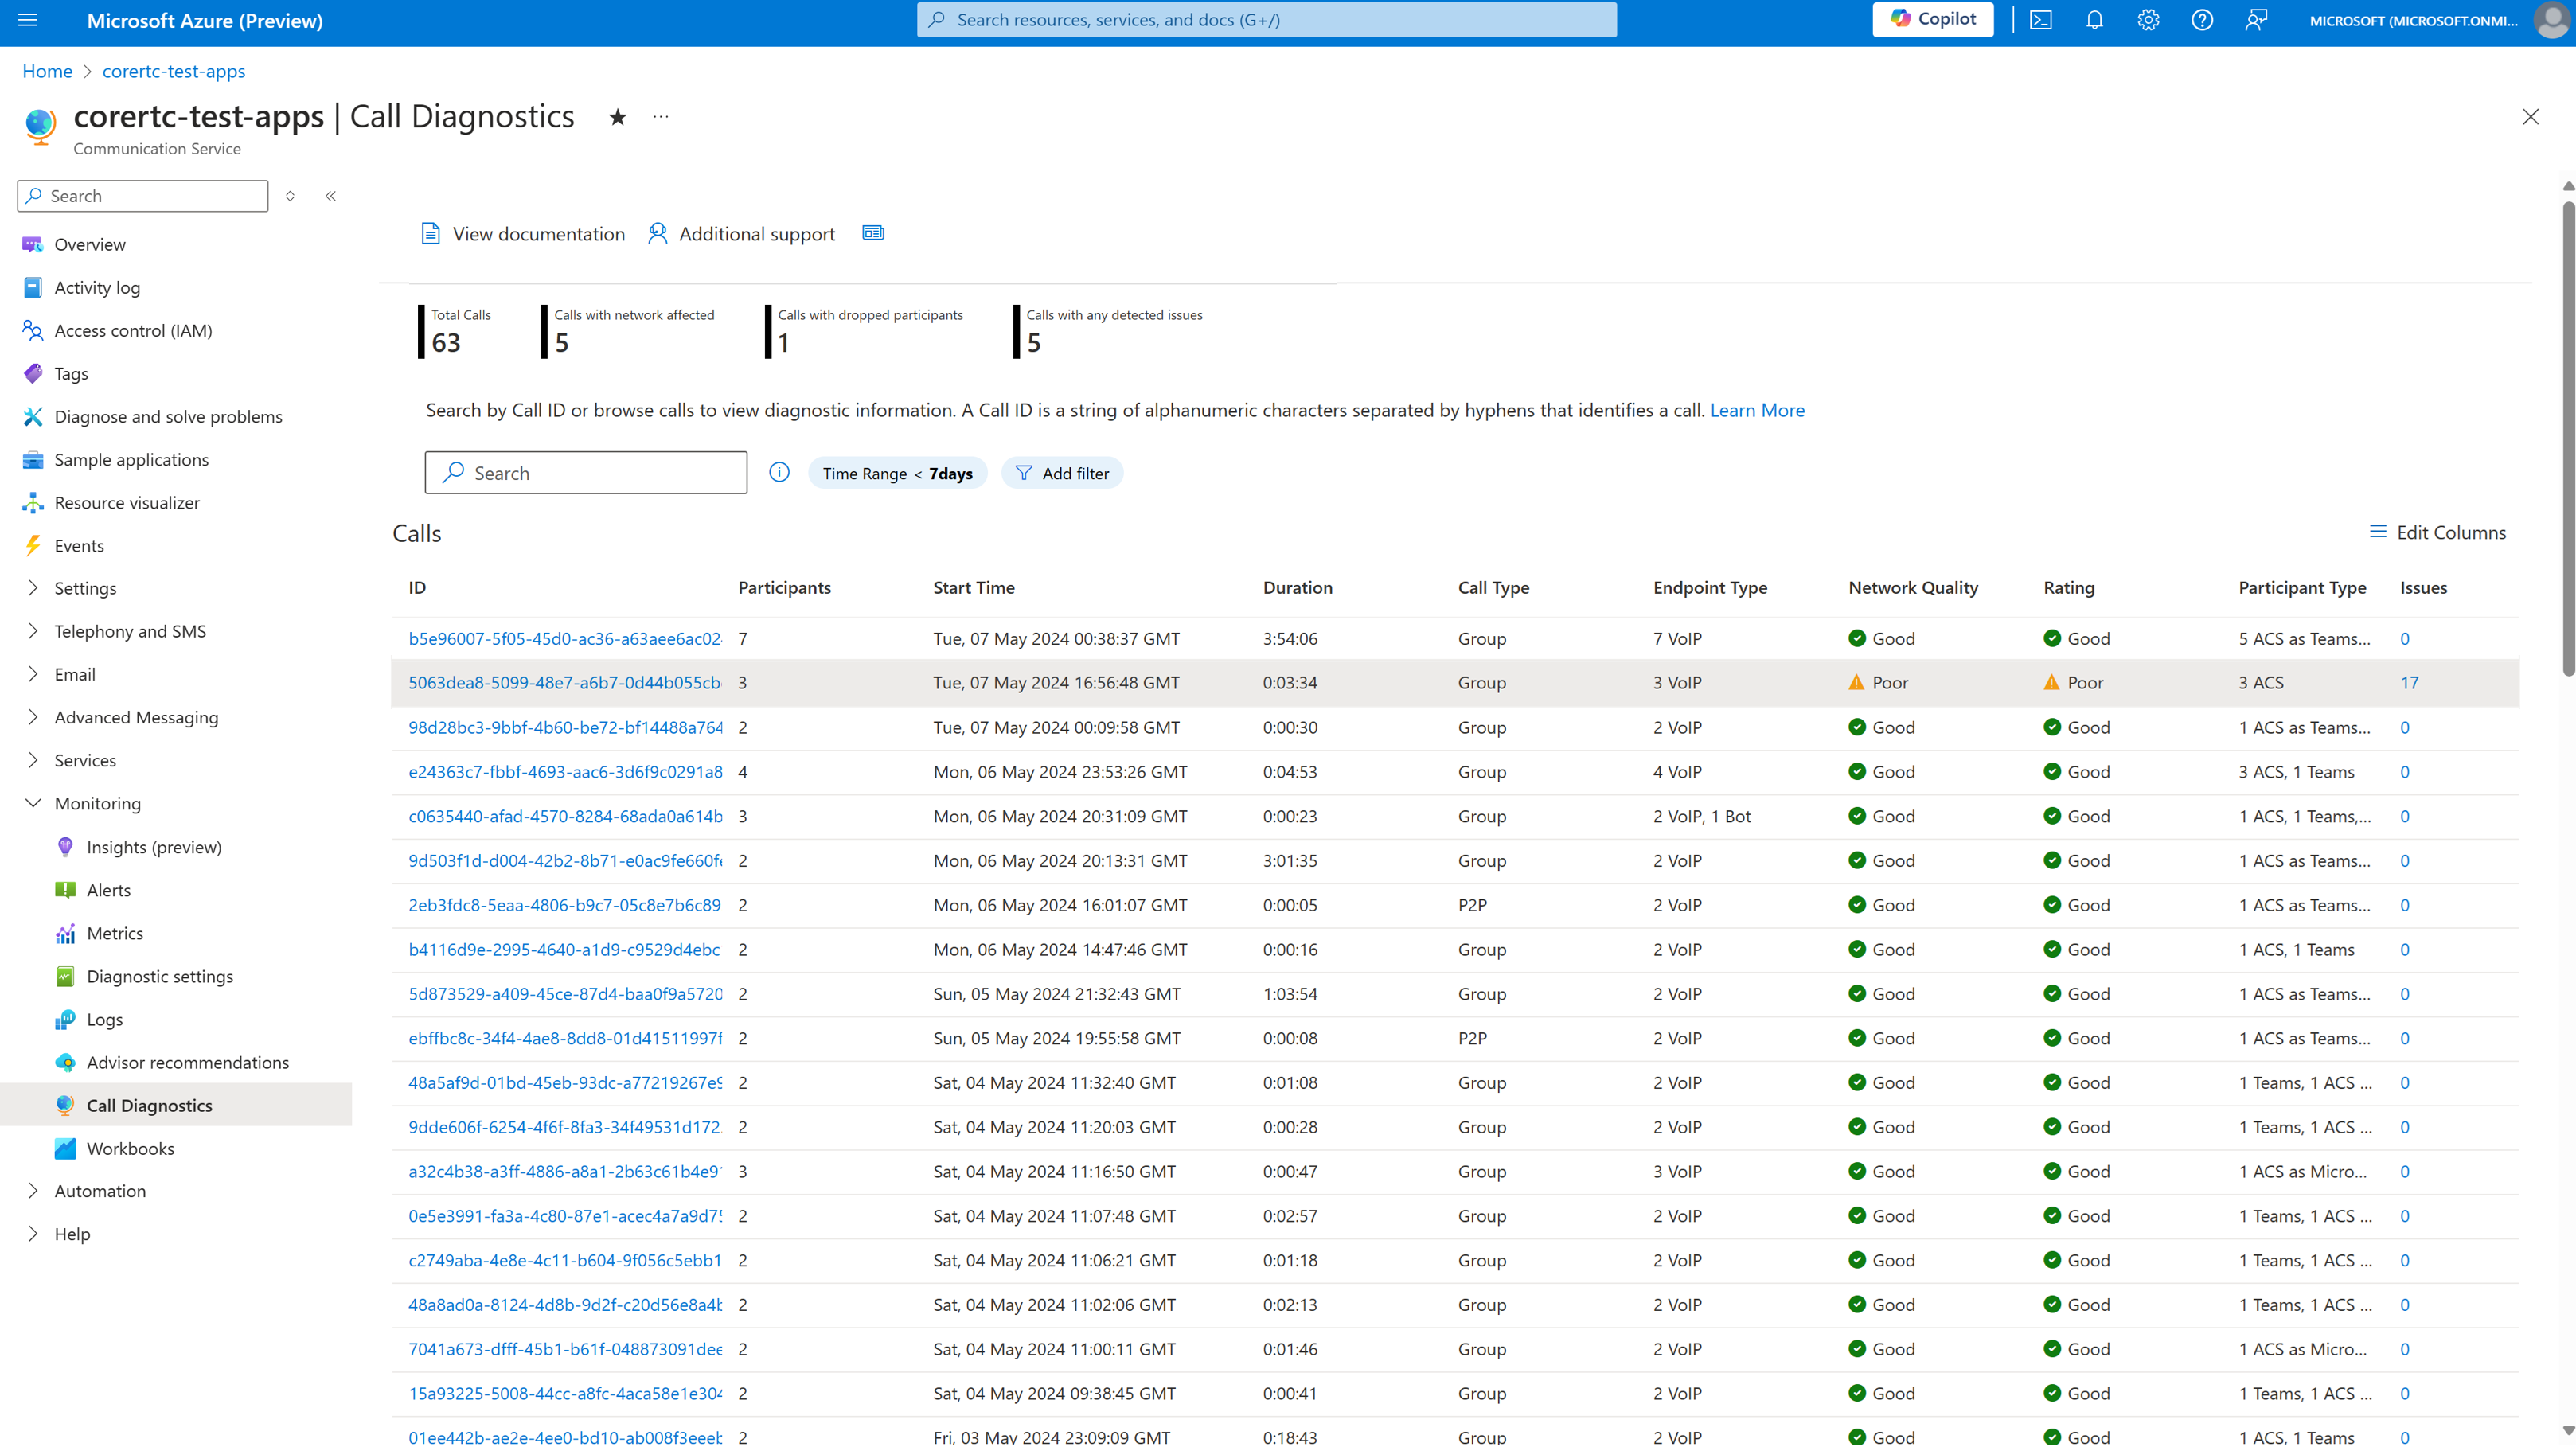Screen dimensions: 2576x1447
Task: Select the Time Range filter dropdown
Action: tap(897, 472)
